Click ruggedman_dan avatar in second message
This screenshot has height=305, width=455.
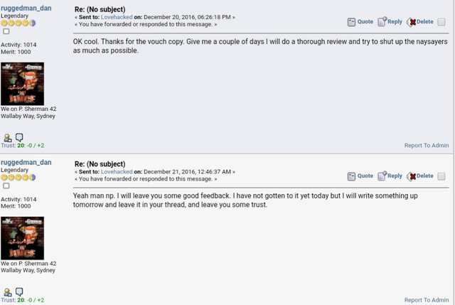22,238
